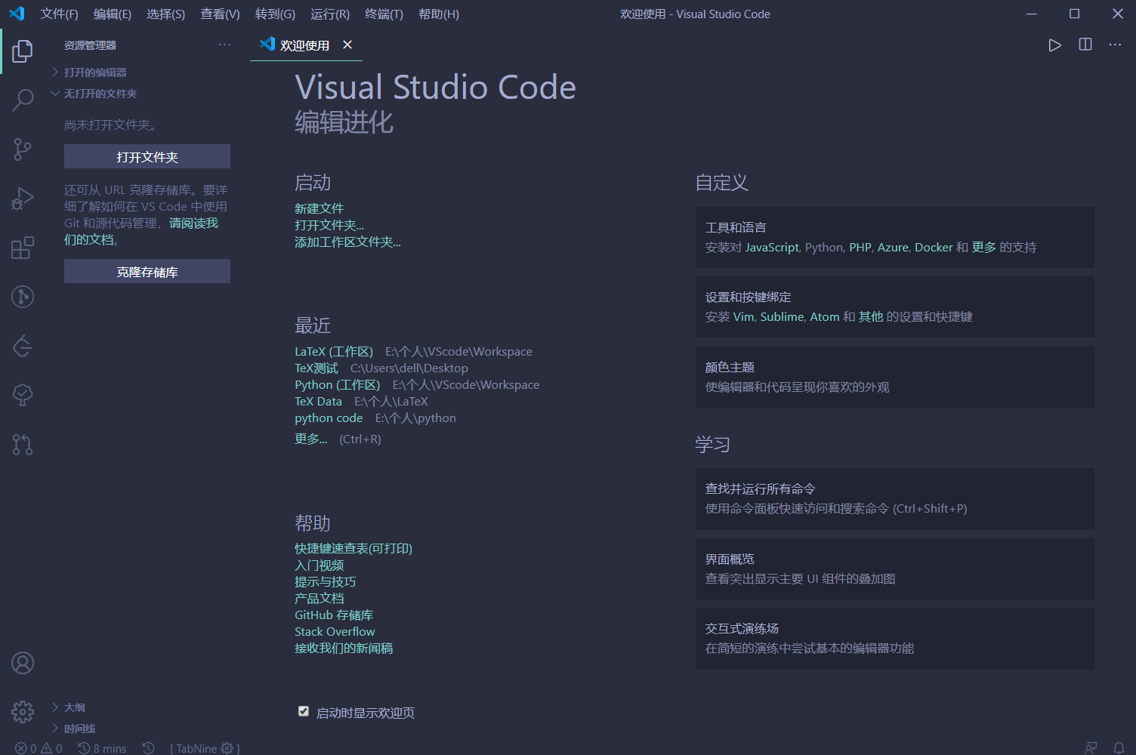
Task: Open the 选择(S) menu
Action: click(165, 14)
